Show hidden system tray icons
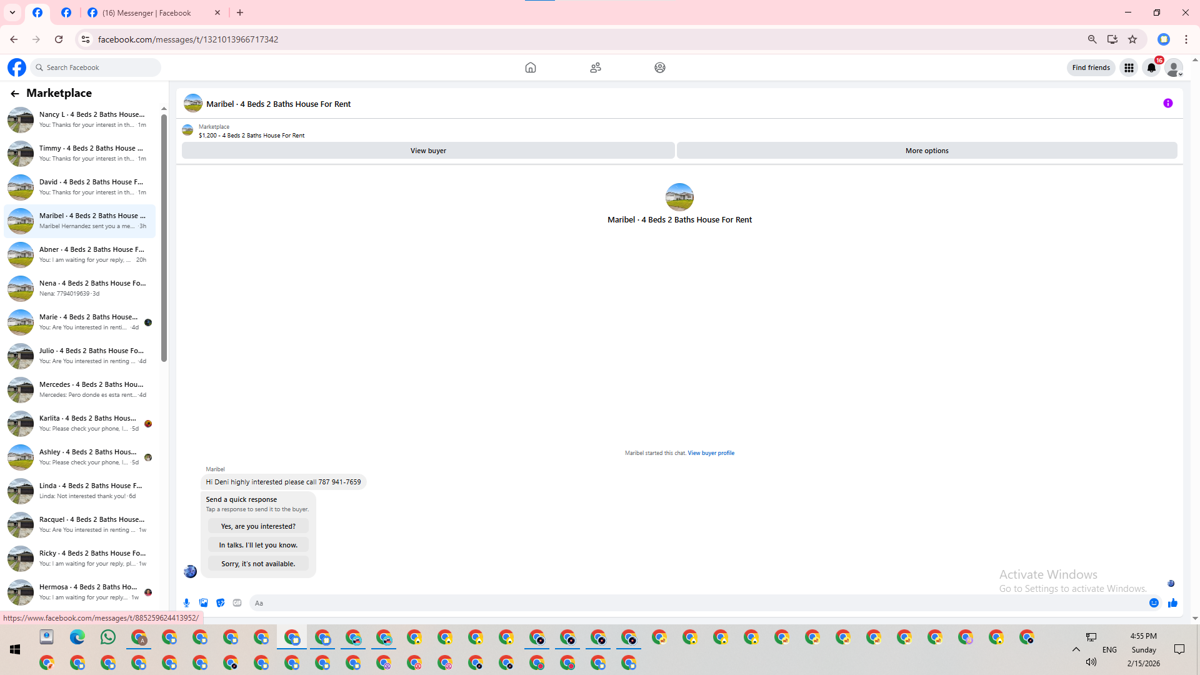 [x=1076, y=649]
